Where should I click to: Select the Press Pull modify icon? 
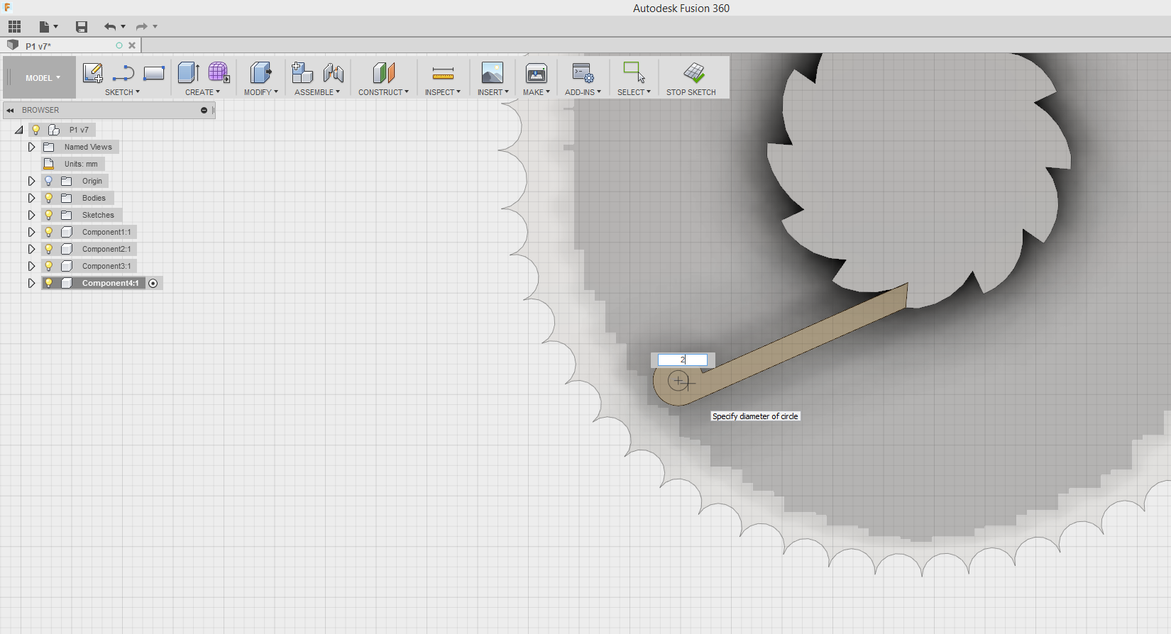(x=260, y=73)
